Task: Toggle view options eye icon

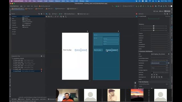Action: point(47,17)
